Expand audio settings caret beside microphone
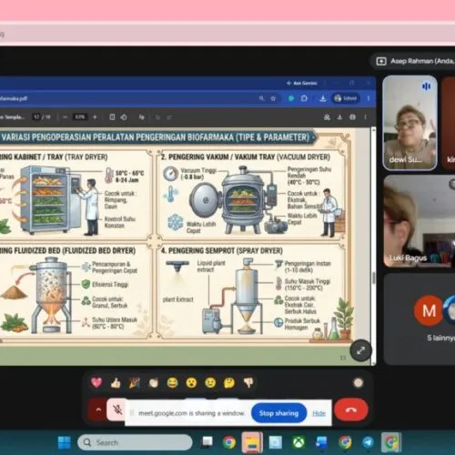 97,409
